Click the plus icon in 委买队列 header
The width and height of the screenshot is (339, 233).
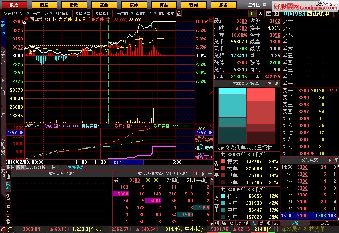click(x=196, y=173)
